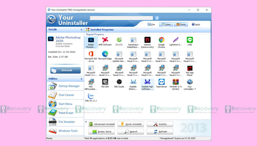Select Adobe Photoshop in the Installed Programs grid
This screenshot has height=146, width=257.
tap(91, 42)
